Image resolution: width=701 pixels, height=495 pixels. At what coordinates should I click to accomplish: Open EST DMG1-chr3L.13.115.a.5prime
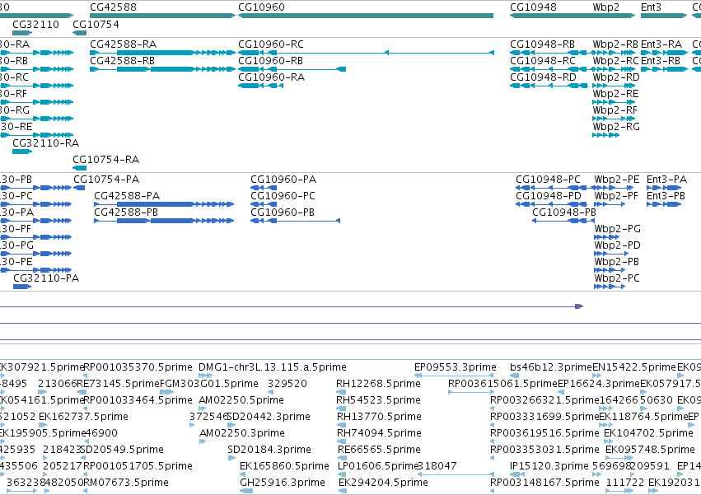[x=273, y=367]
